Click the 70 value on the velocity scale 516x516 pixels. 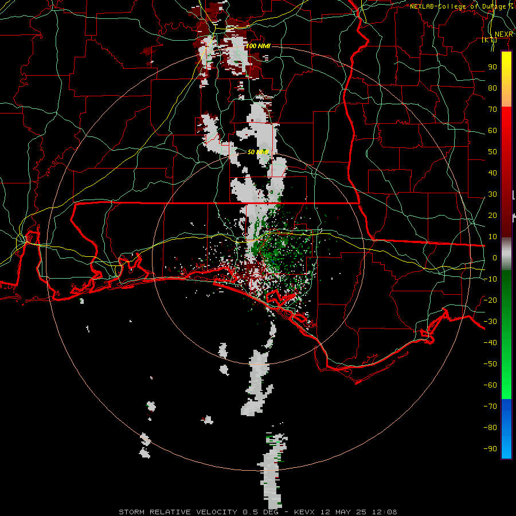point(492,110)
